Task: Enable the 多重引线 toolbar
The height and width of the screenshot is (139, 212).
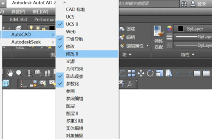Action: click(87, 121)
